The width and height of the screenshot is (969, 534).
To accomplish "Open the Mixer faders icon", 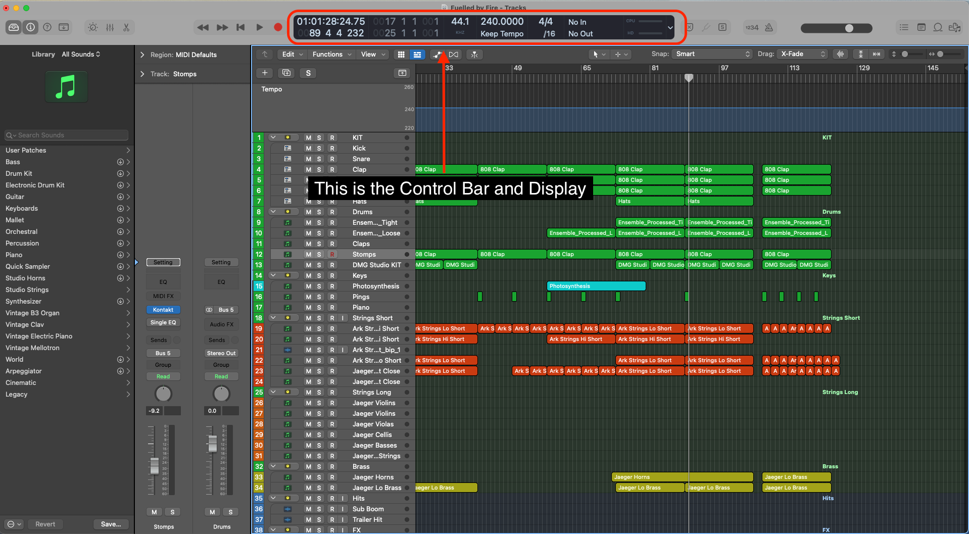I will [x=110, y=27].
